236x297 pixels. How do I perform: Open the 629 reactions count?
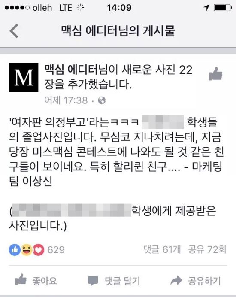pyautogui.click(x=56, y=250)
